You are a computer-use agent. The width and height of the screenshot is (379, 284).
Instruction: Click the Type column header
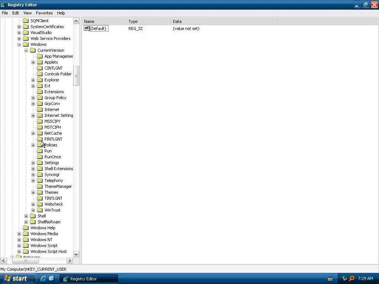click(x=148, y=21)
